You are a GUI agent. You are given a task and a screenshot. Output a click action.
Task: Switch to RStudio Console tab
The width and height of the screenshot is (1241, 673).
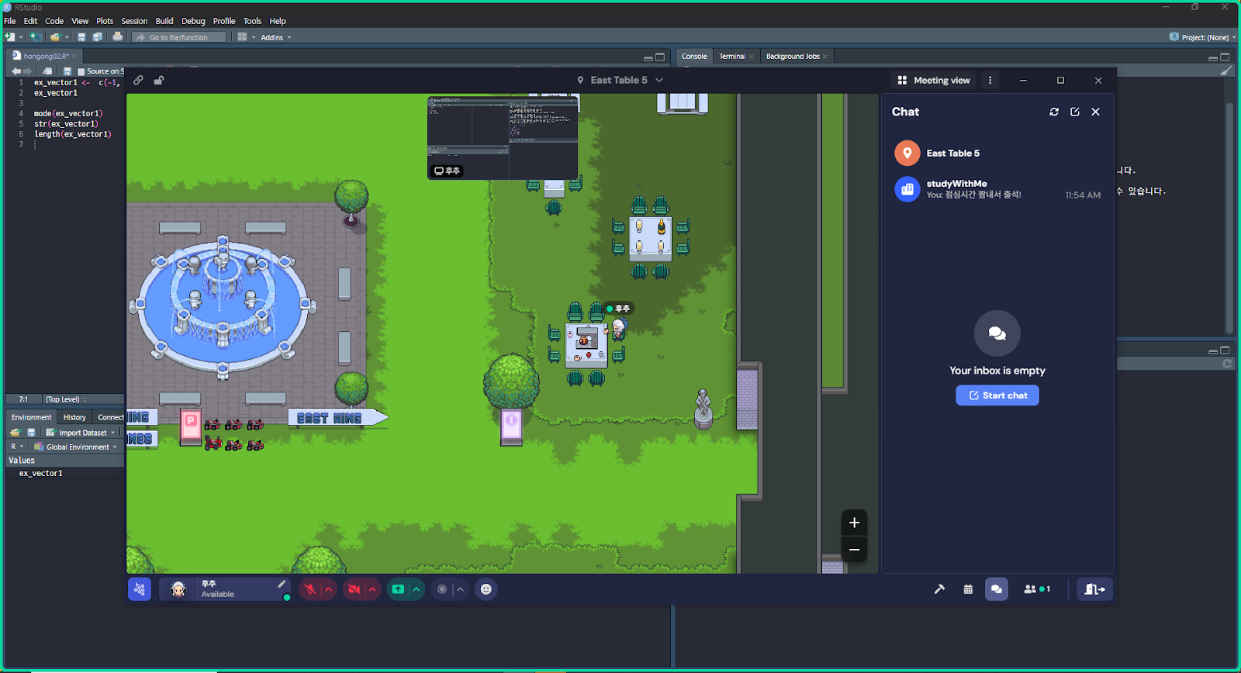click(x=694, y=56)
